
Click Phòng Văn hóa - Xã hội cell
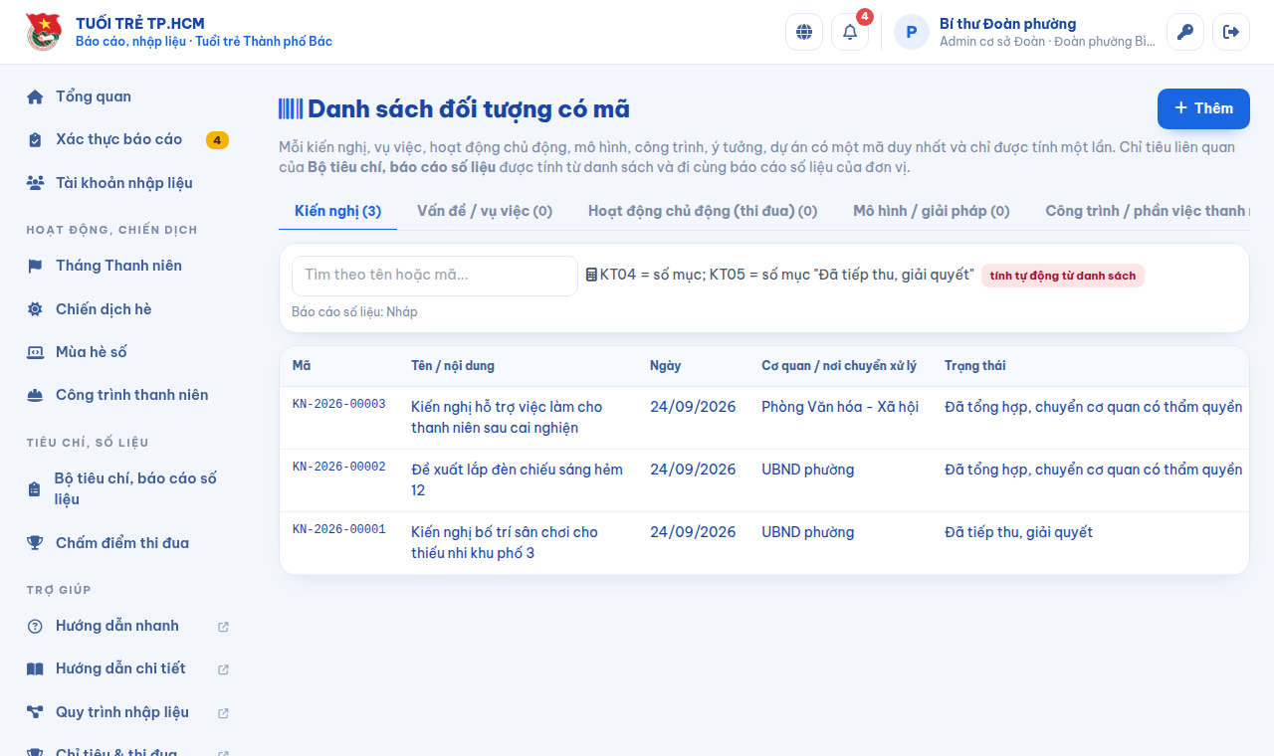840,407
